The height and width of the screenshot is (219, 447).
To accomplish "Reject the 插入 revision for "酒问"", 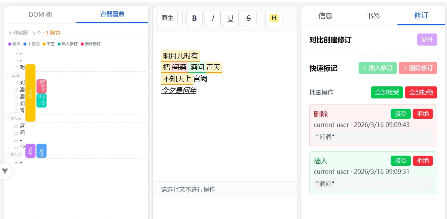I will 423,161.
